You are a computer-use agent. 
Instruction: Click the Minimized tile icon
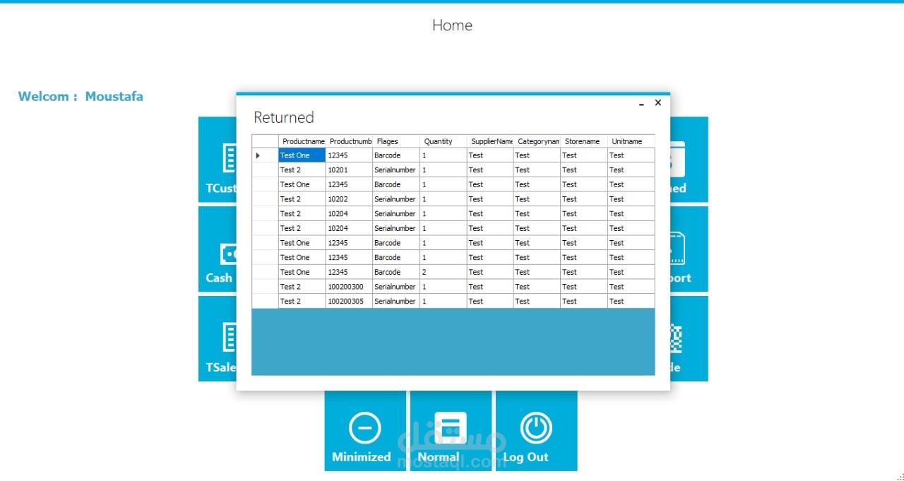tap(365, 429)
